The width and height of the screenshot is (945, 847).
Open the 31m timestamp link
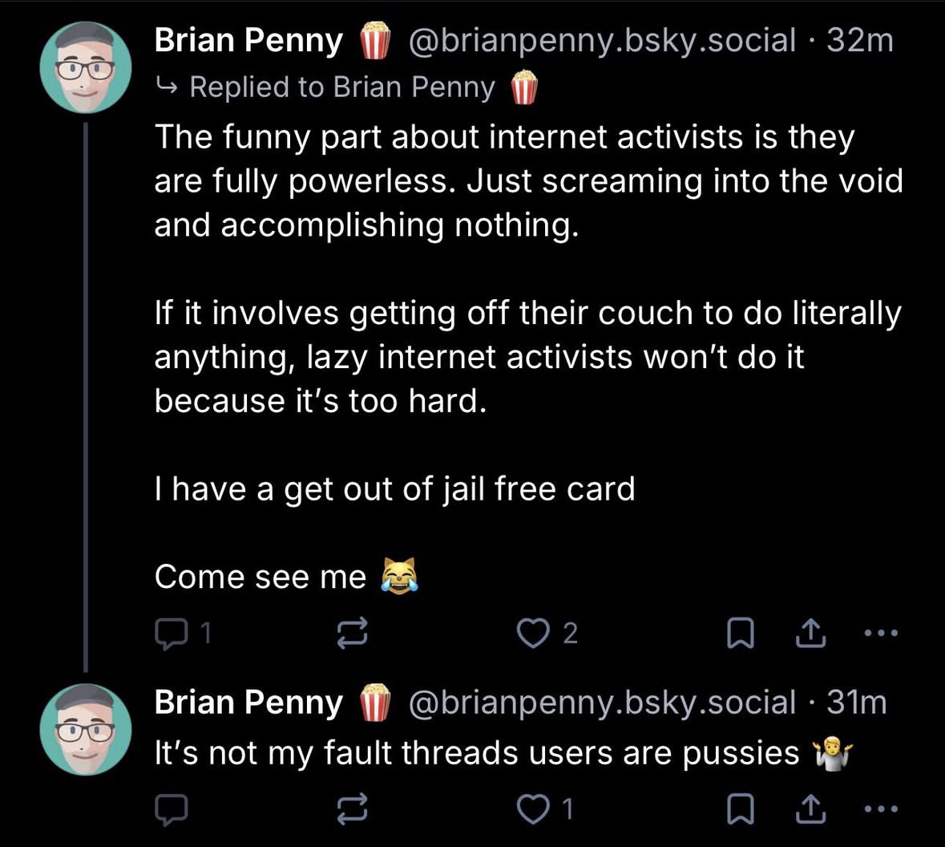tap(856, 703)
